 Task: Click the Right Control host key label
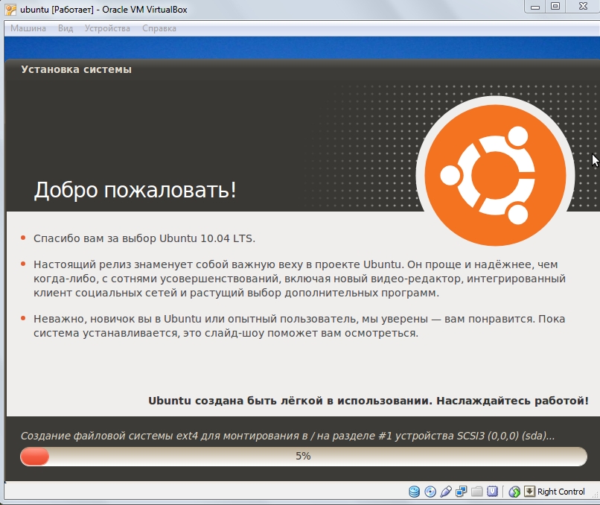pyautogui.click(x=561, y=492)
